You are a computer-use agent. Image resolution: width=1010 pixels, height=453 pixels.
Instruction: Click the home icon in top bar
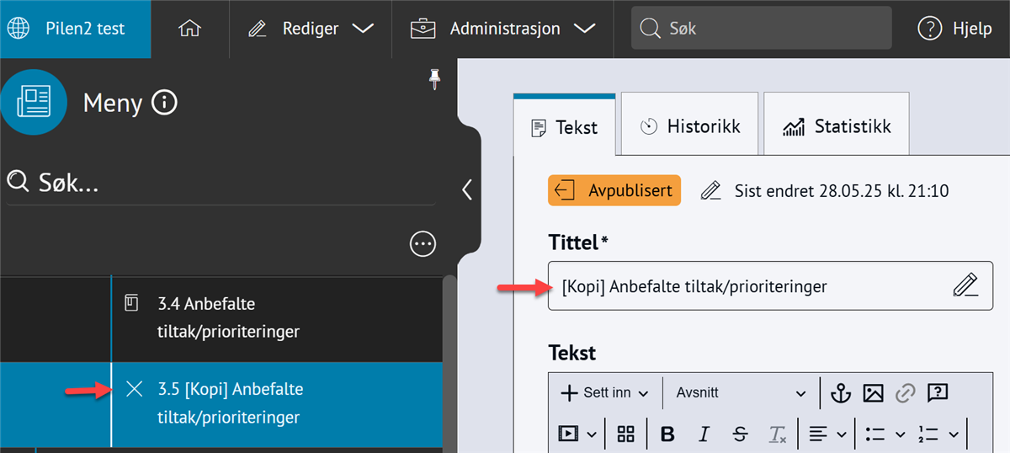(x=190, y=28)
